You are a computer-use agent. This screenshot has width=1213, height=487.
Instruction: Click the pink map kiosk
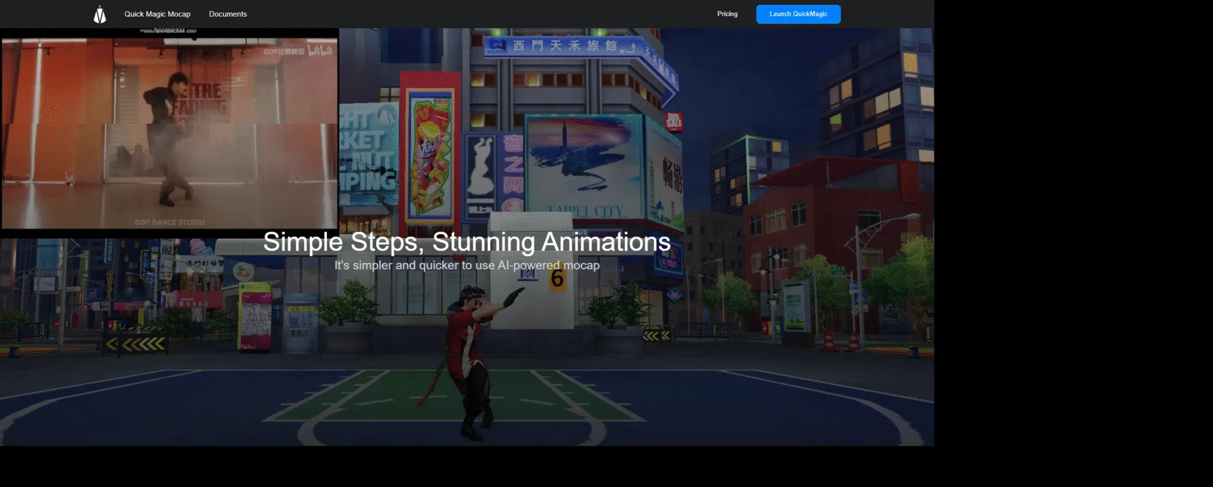coord(255,317)
